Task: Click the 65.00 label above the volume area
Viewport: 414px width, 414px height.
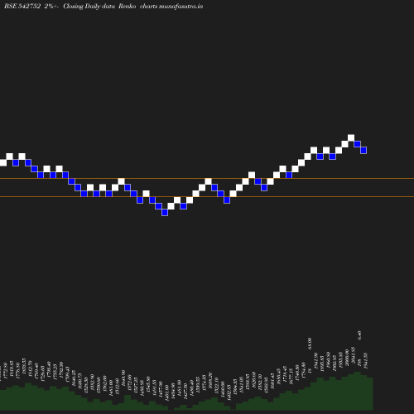Action: pyautogui.click(x=310, y=344)
